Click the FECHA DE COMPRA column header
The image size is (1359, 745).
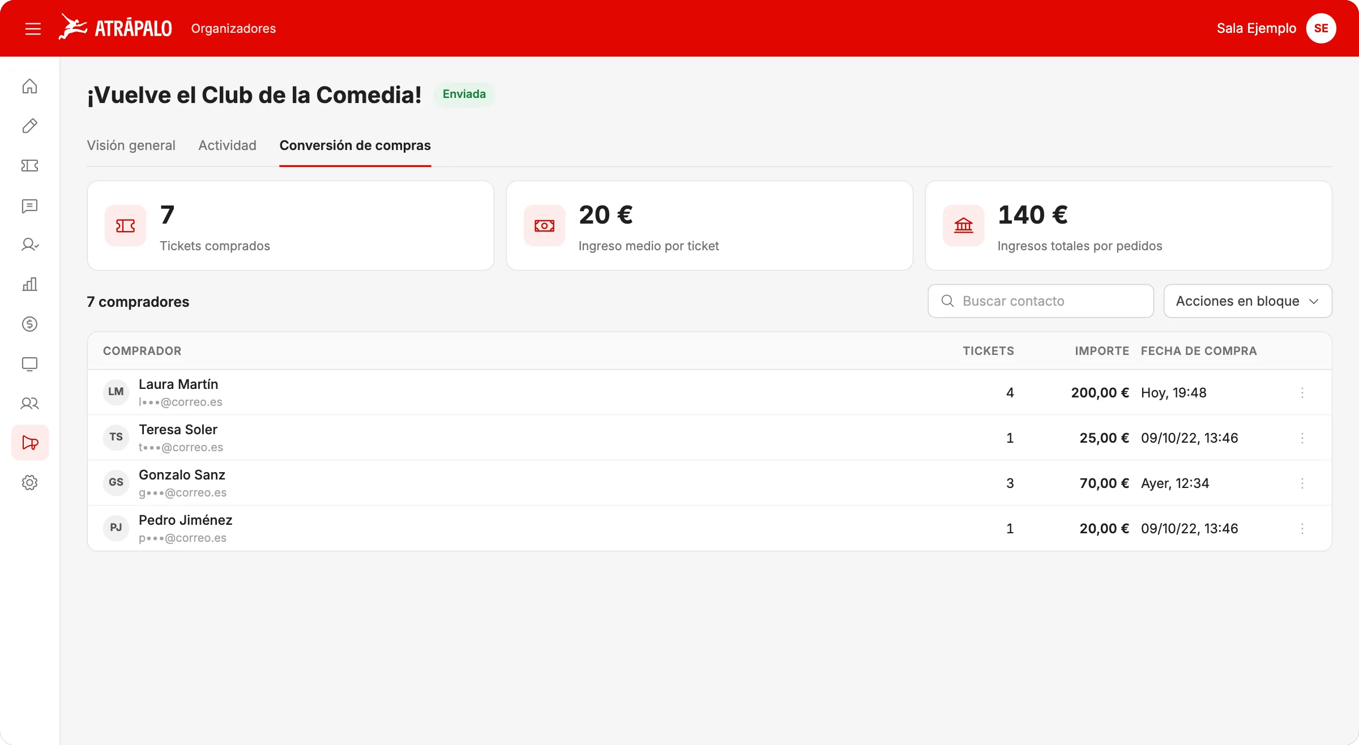[x=1199, y=351]
